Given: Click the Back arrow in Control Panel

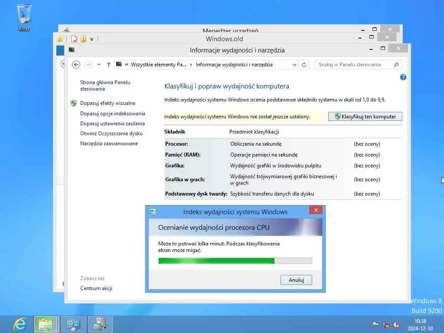Looking at the screenshot, I should (76, 65).
